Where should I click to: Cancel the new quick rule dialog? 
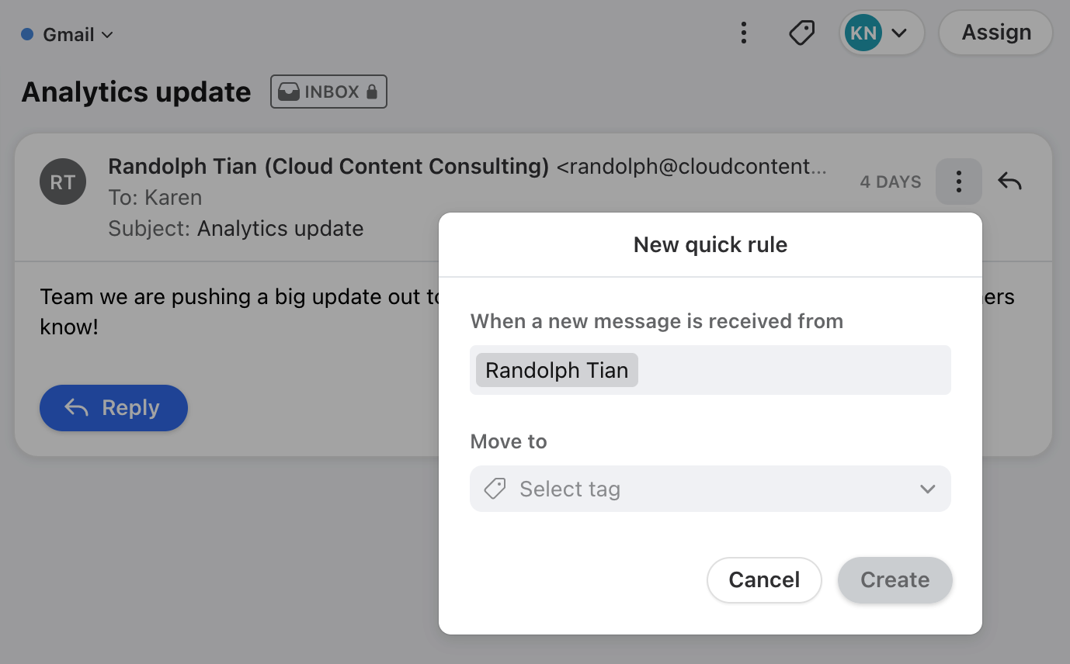764,580
